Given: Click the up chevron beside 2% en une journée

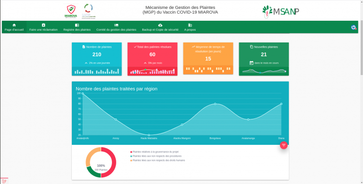Looking at the screenshot, I should (x=86, y=63).
